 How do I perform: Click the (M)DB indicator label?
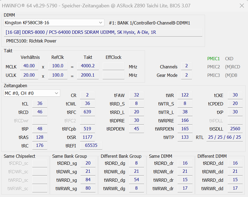231,75
